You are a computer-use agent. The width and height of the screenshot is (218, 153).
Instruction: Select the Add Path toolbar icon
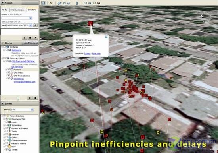coord(64,3)
